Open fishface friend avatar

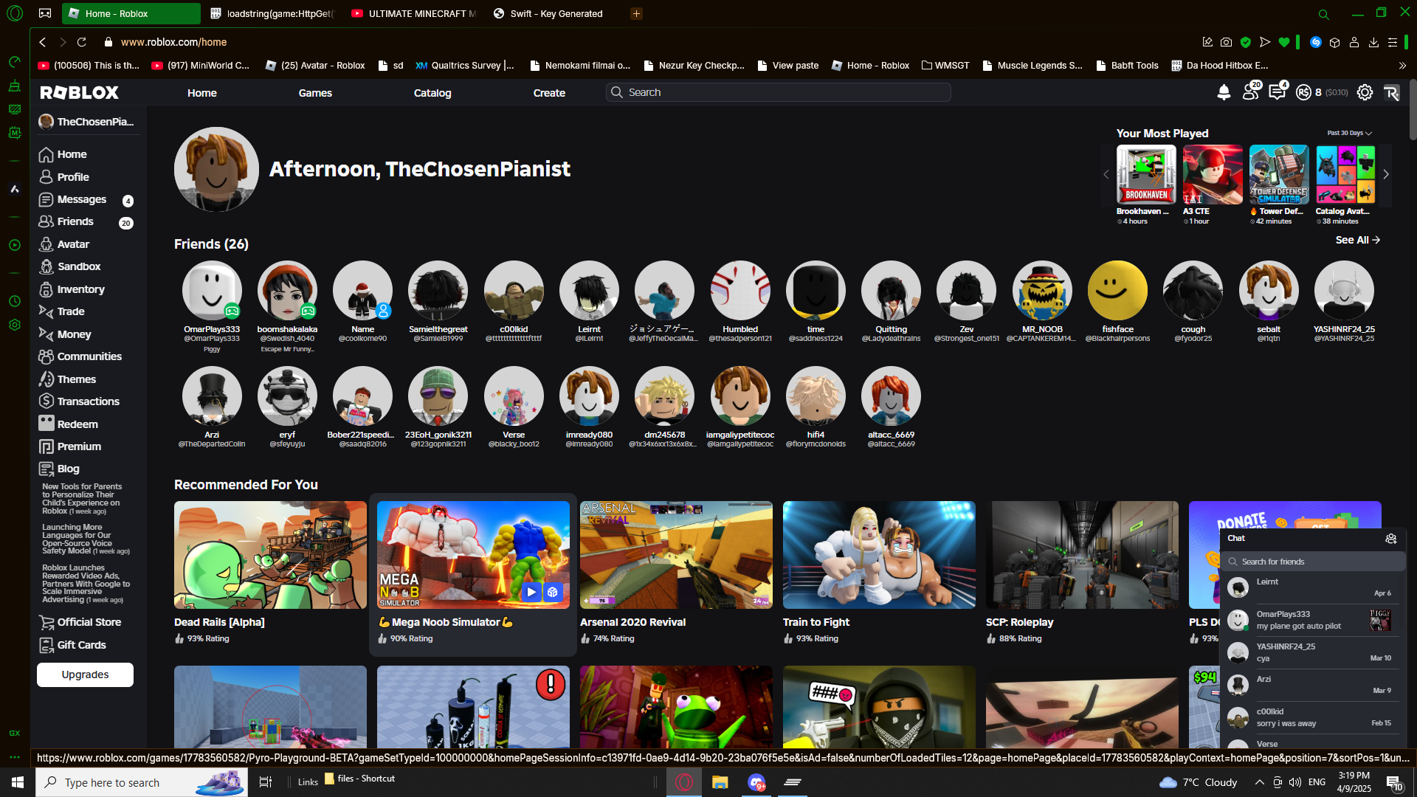point(1117,291)
